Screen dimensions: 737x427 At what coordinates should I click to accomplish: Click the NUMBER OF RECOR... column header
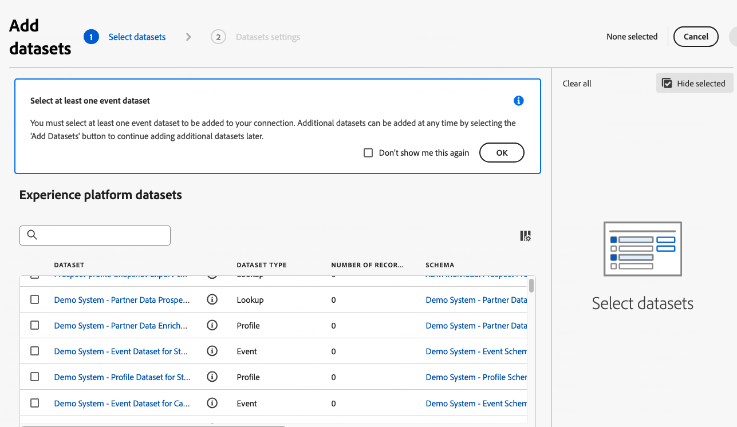click(x=368, y=265)
